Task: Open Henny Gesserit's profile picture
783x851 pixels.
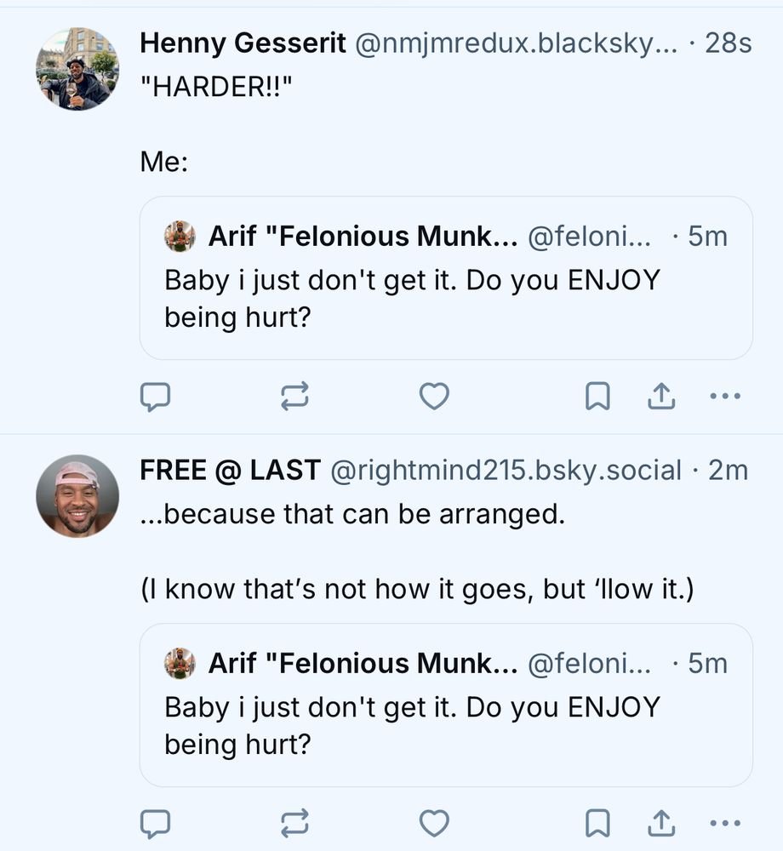Action: tap(77, 69)
